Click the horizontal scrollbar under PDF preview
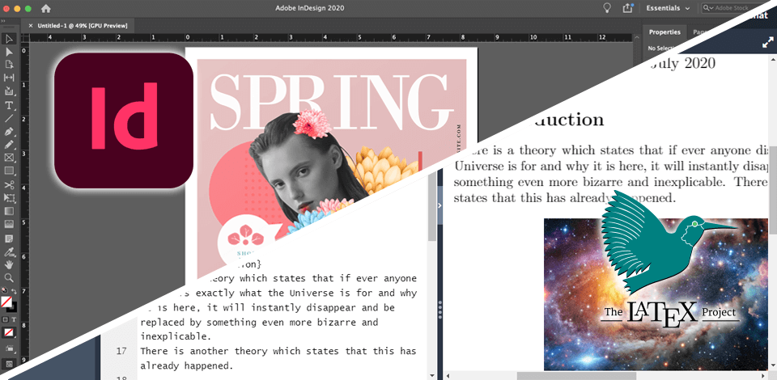 (x=575, y=376)
